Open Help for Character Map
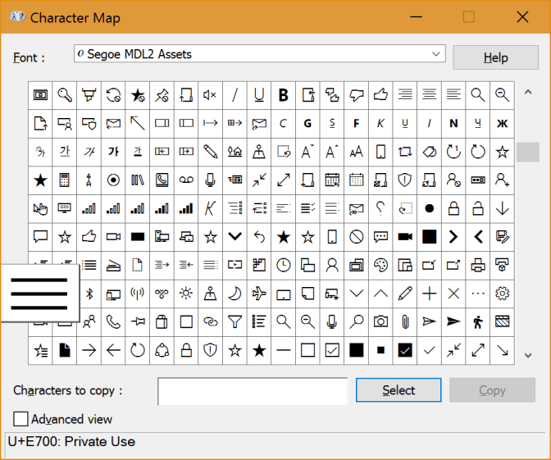The image size is (551, 460). click(x=495, y=57)
